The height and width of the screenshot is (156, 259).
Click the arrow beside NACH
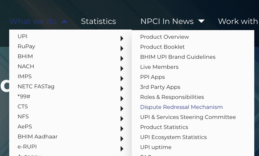(122, 69)
